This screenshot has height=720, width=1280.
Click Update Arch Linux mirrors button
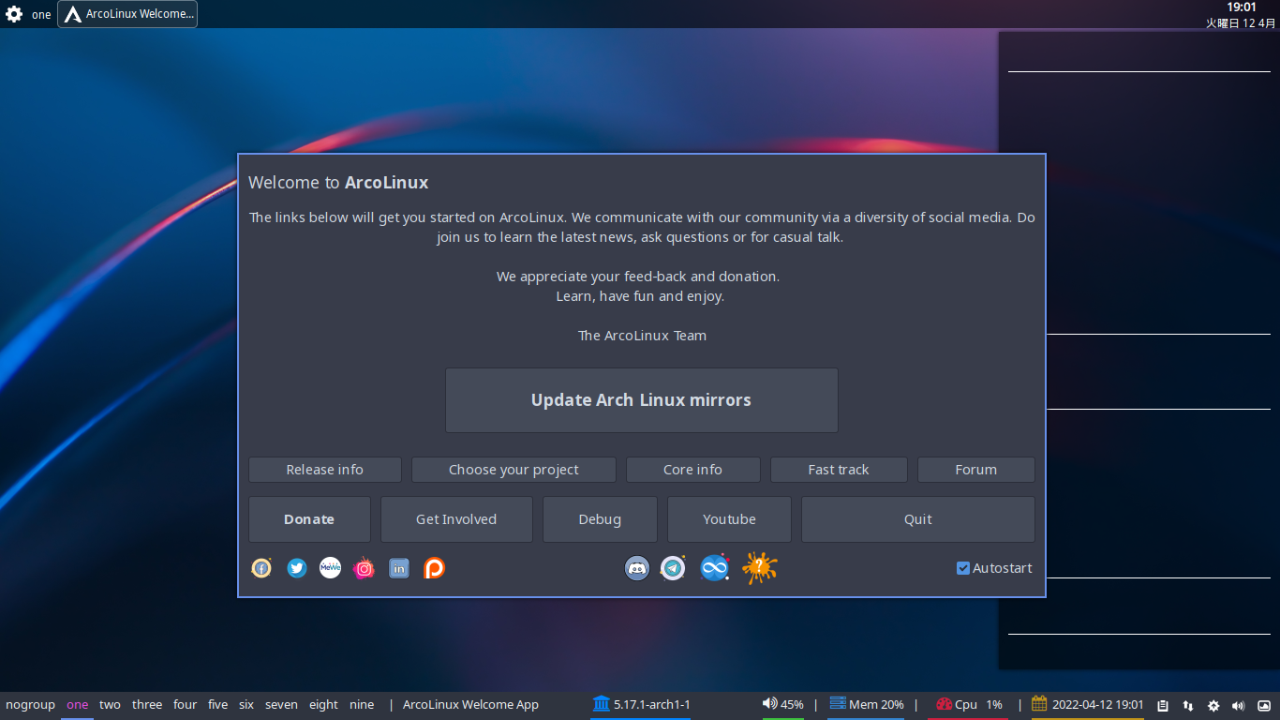point(642,400)
